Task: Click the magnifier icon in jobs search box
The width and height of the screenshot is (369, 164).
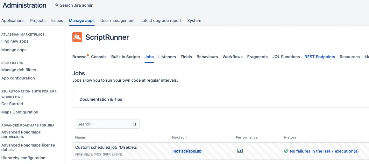Action: click(x=134, y=124)
